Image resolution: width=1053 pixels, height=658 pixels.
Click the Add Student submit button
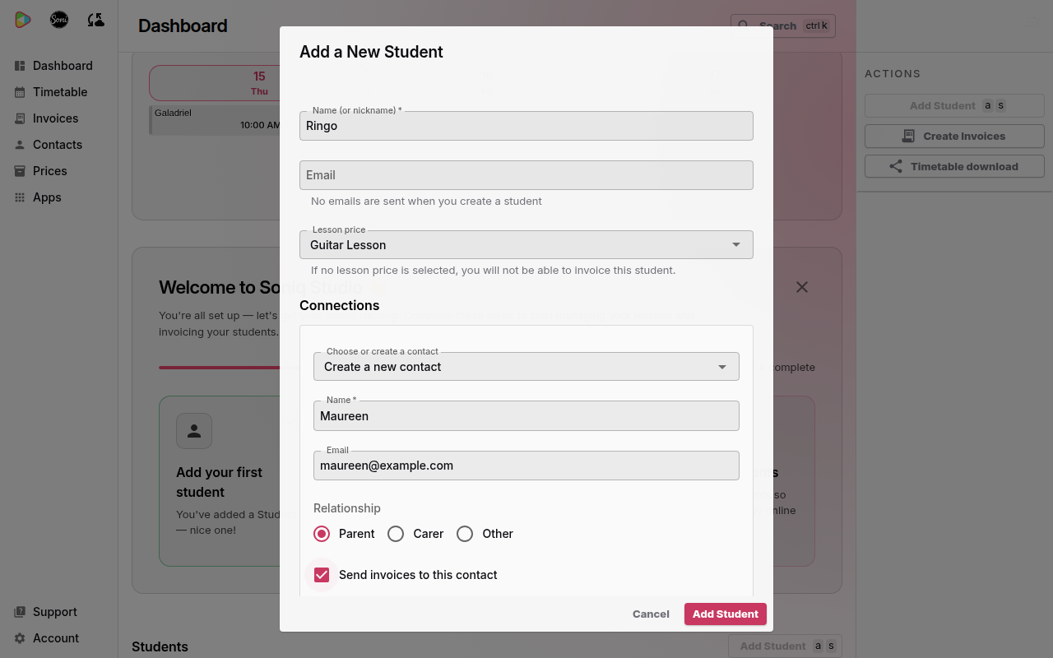tap(726, 614)
